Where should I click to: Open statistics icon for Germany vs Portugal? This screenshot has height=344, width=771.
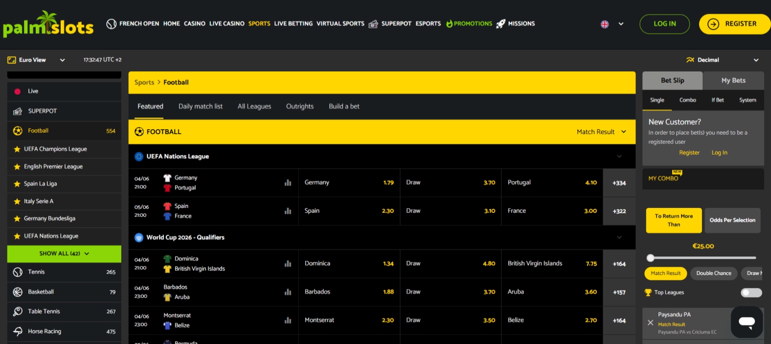pos(288,183)
